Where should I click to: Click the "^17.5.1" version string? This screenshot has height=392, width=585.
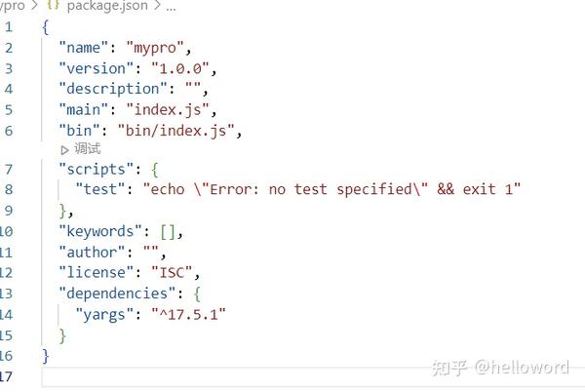188,313
